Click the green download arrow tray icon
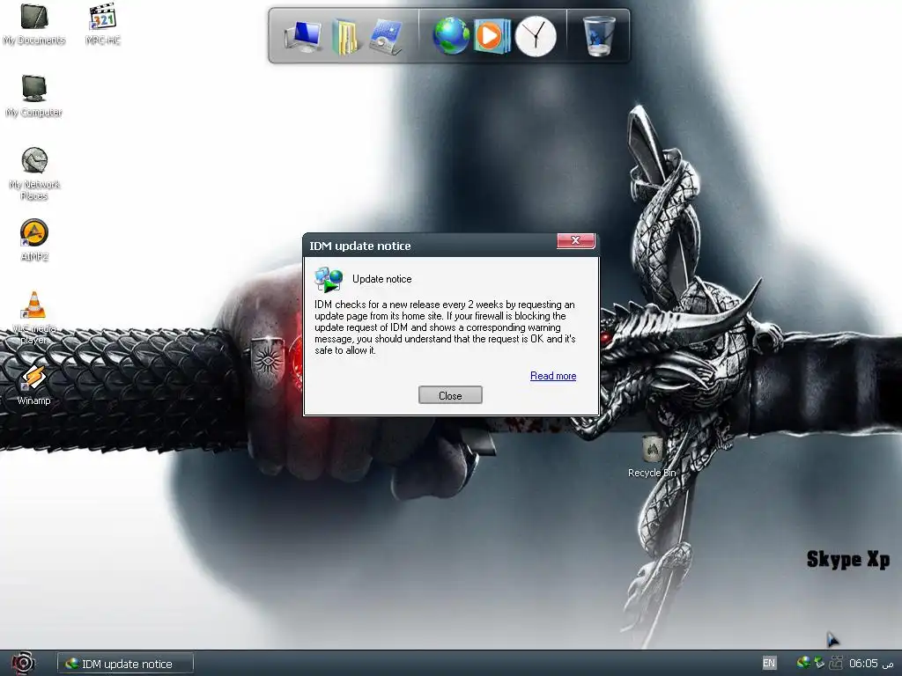Viewport: 902px width, 676px height. [x=819, y=663]
